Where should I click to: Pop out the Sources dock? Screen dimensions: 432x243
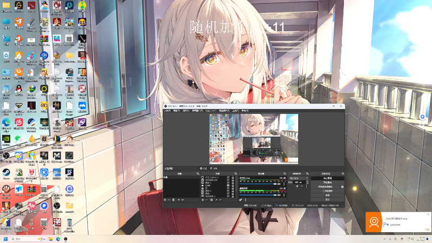(235, 173)
